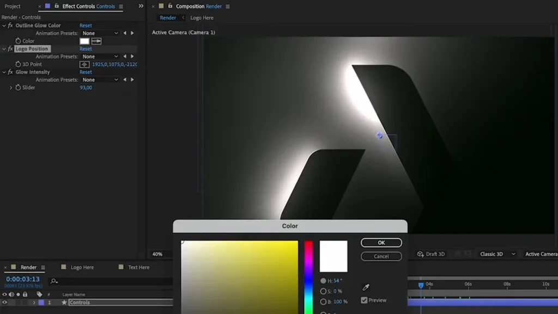Click the 3D Point crosshair target button
This screenshot has width=558, height=314.
coord(84,65)
